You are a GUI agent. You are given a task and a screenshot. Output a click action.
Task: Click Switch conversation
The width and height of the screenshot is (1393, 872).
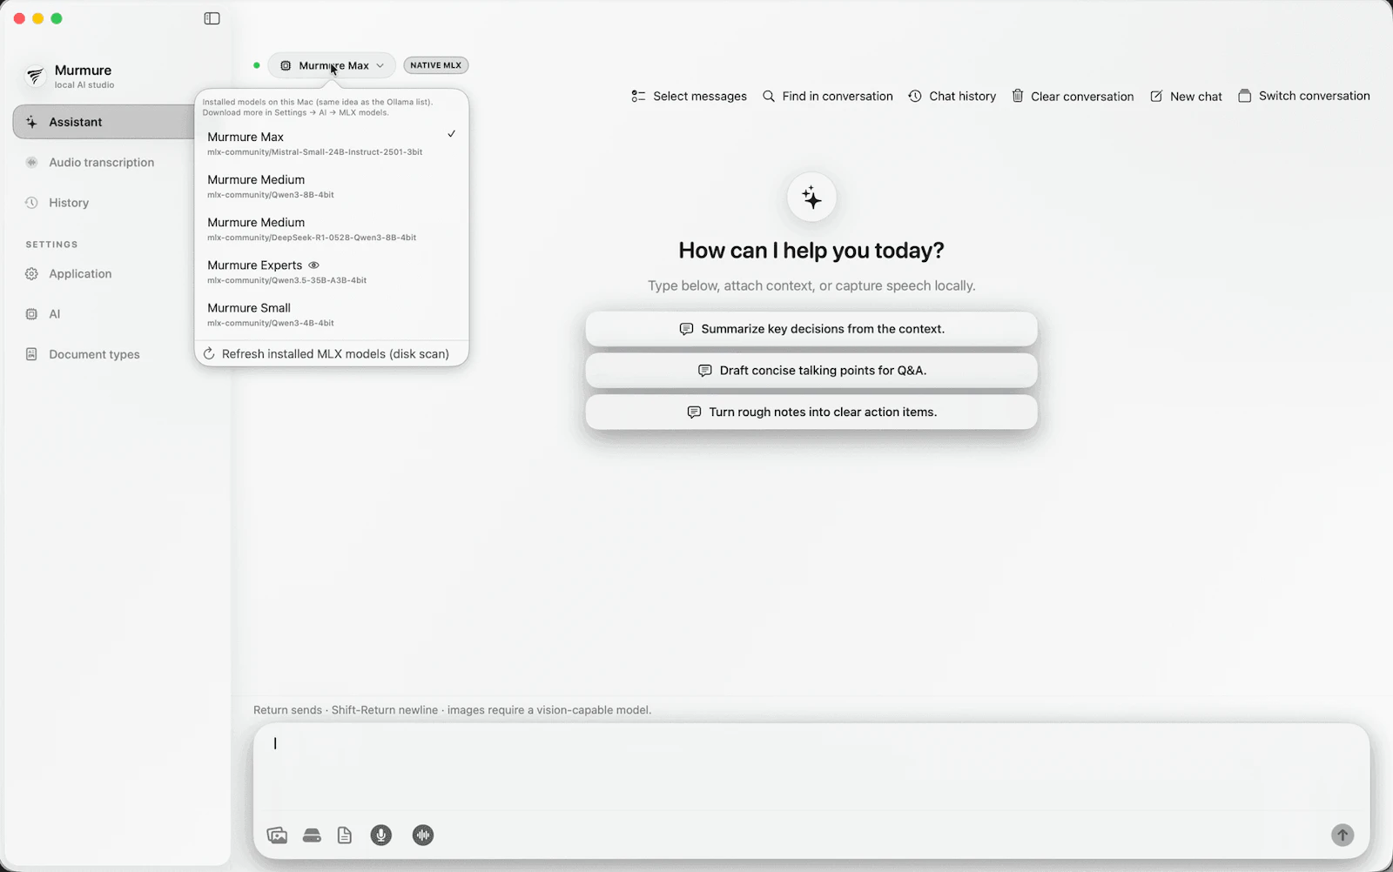1303,97
